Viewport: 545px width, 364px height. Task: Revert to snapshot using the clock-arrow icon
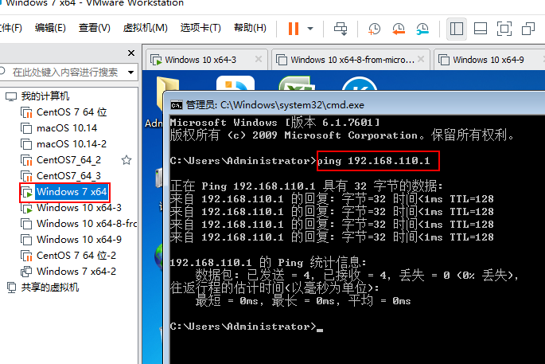(399, 29)
